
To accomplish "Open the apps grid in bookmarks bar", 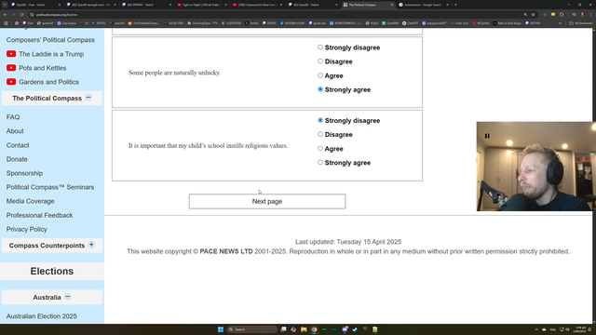I will (6, 23).
